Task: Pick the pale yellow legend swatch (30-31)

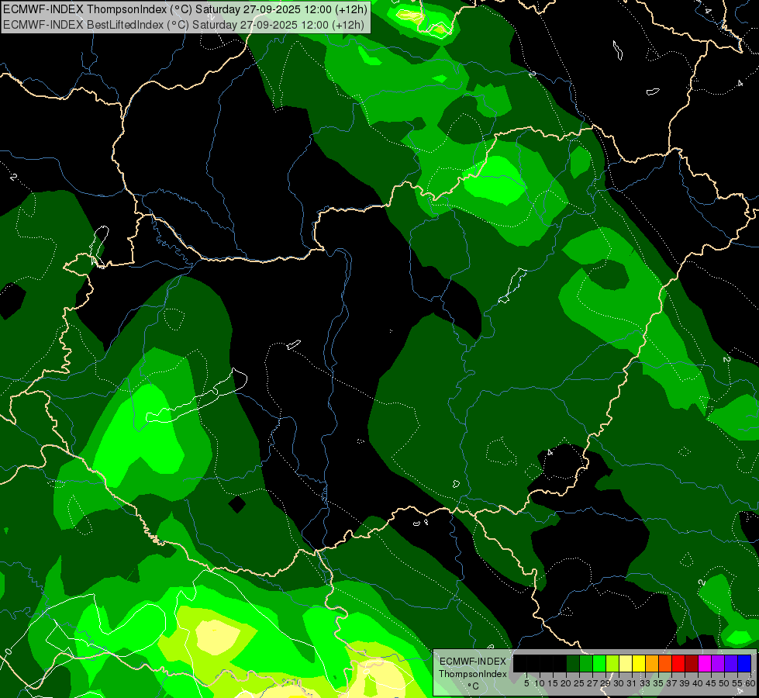Action: click(x=625, y=663)
